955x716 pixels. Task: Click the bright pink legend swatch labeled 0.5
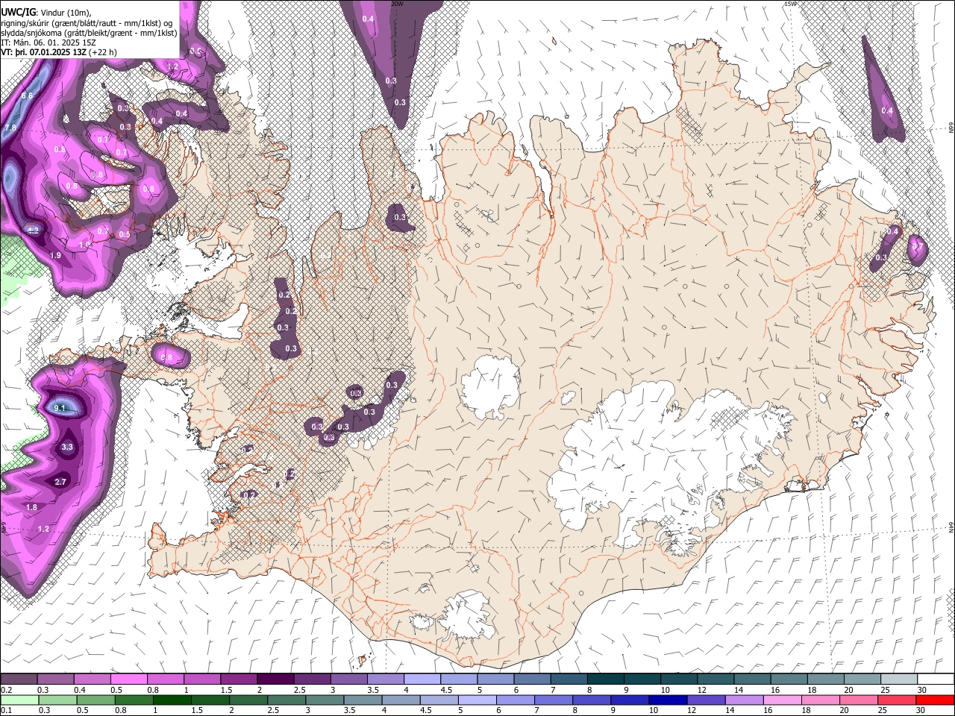(x=128, y=679)
